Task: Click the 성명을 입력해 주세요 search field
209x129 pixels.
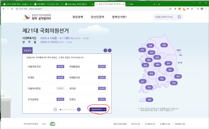Action: (x=165, y=17)
